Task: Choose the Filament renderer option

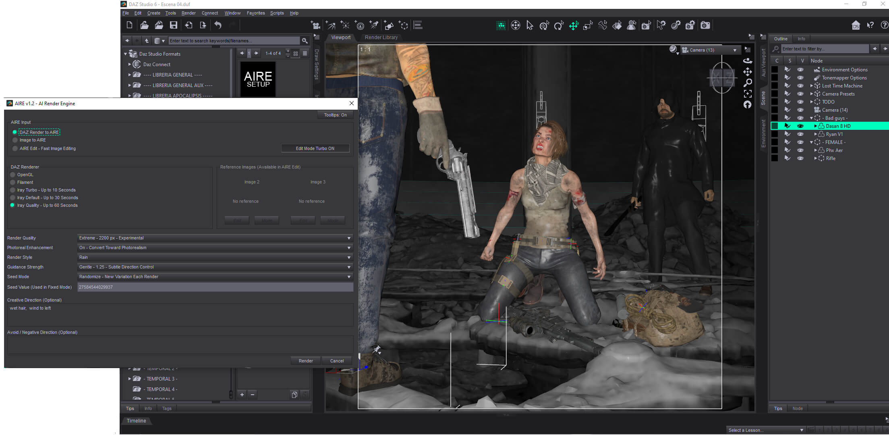Action: [x=12, y=182]
